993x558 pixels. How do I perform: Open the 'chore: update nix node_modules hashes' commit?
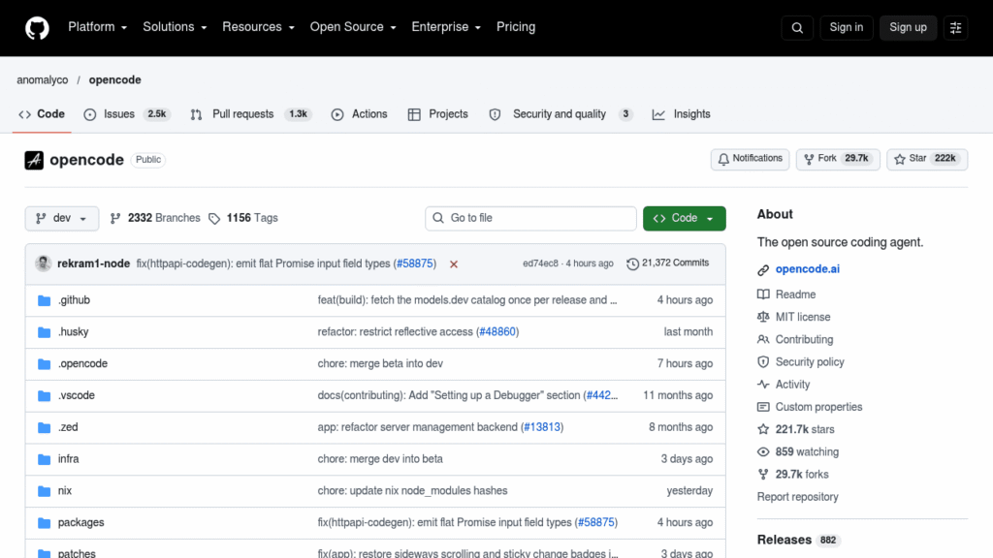(x=412, y=491)
